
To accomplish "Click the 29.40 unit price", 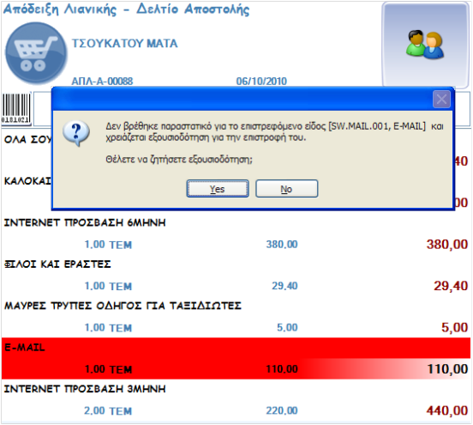I will [x=284, y=286].
